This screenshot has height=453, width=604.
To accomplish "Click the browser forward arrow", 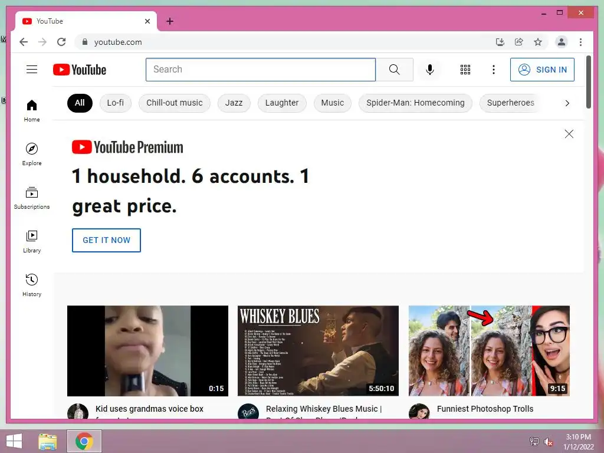I will 42,42.
